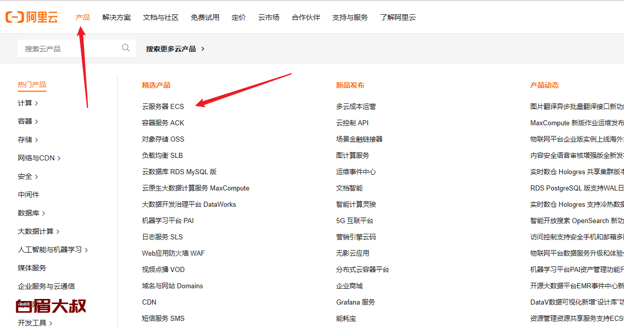Open the 合作伙伴 menu
The width and height of the screenshot is (624, 328).
306,17
